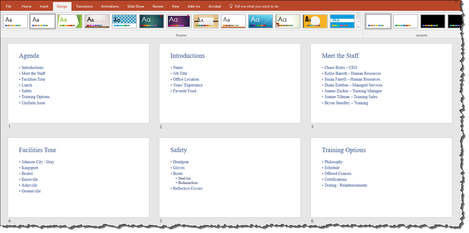Viewport: 469px width, 233px height.
Task: Apply the dark purple theme
Action: (179, 21)
